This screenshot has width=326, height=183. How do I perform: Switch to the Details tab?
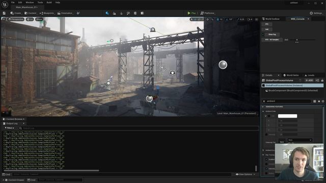(x=268, y=75)
